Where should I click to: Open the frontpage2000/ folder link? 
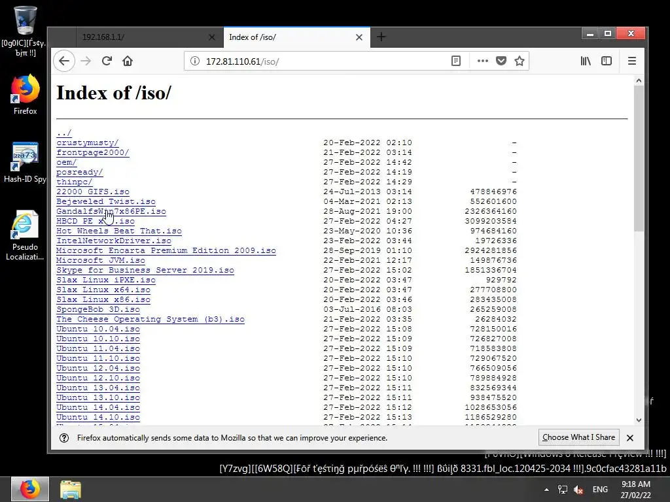click(93, 152)
